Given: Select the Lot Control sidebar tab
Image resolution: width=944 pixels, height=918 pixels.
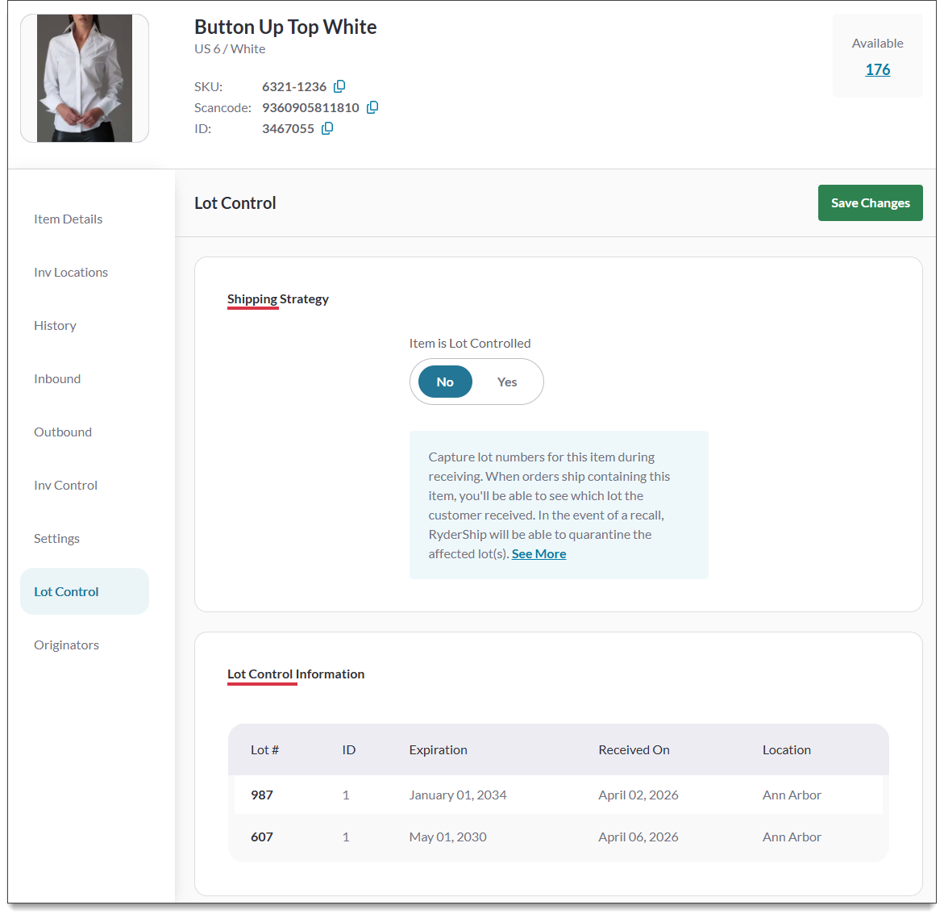Looking at the screenshot, I should pos(66,591).
